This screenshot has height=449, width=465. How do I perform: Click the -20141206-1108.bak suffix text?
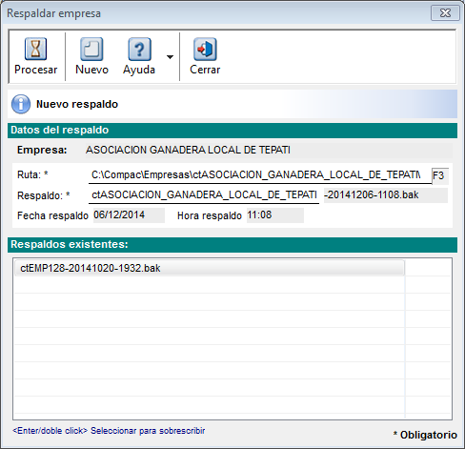coord(372,194)
